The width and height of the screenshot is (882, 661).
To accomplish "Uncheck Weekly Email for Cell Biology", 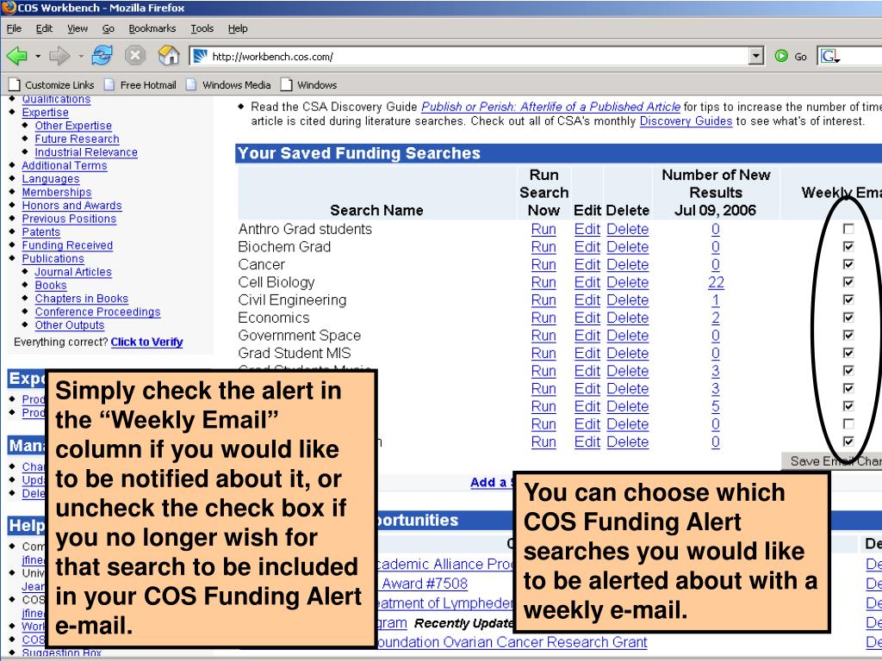I will [848, 281].
